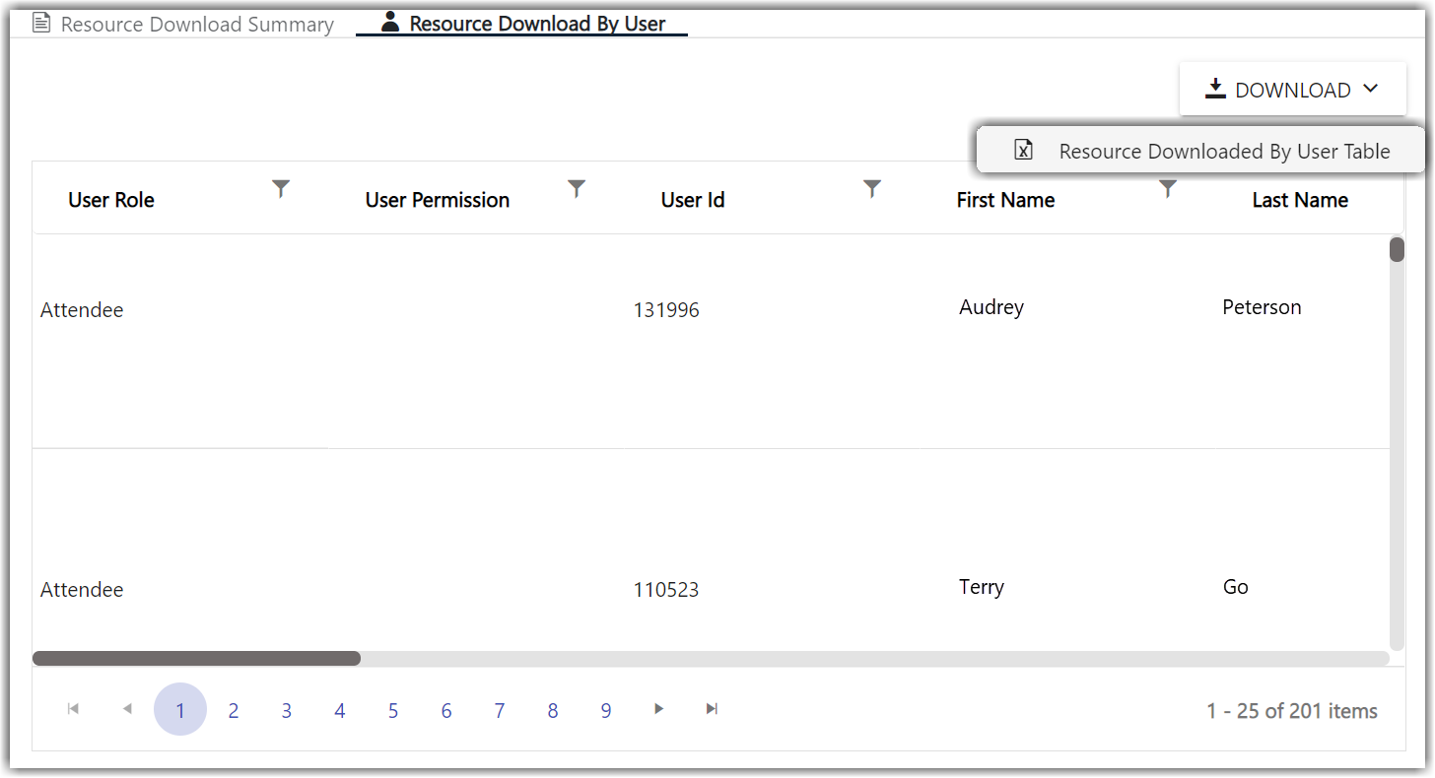1435x778 pixels.
Task: Select the row with User Id 131996
Action: tap(666, 310)
